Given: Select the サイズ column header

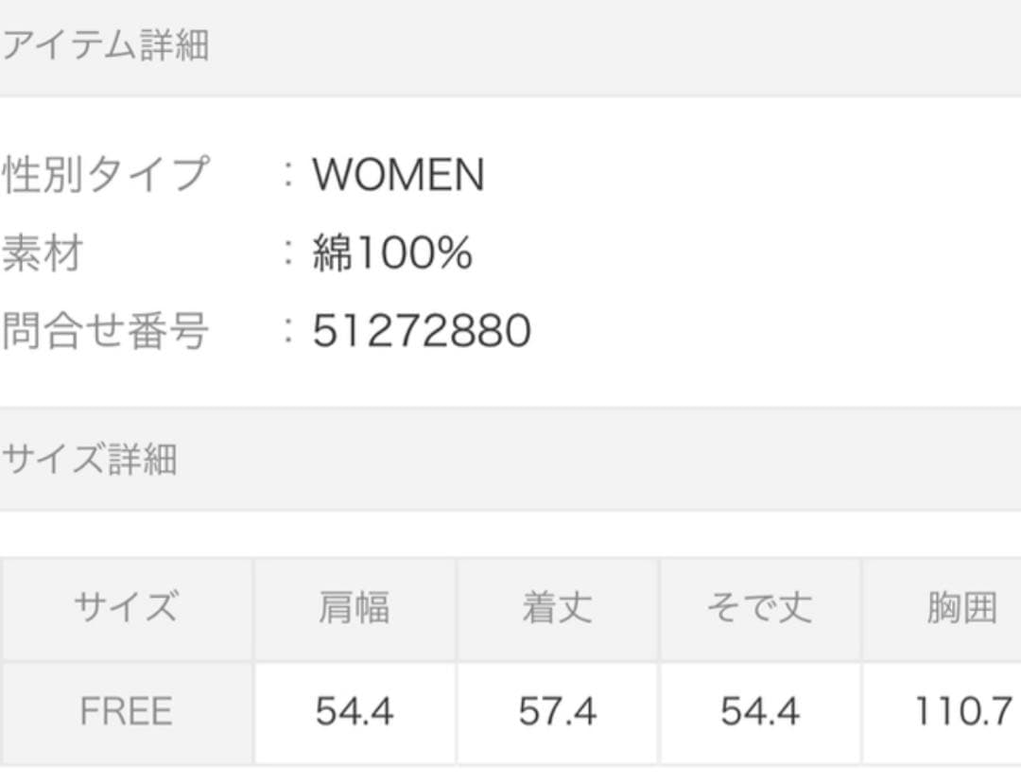Looking at the screenshot, I should [126, 608].
